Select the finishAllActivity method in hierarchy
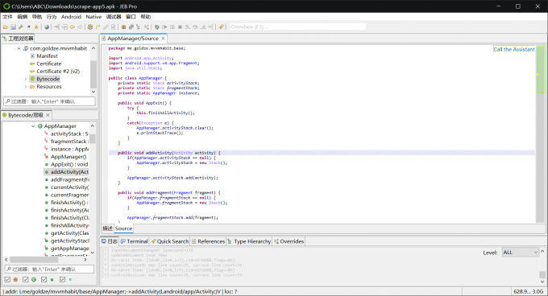 point(69,225)
